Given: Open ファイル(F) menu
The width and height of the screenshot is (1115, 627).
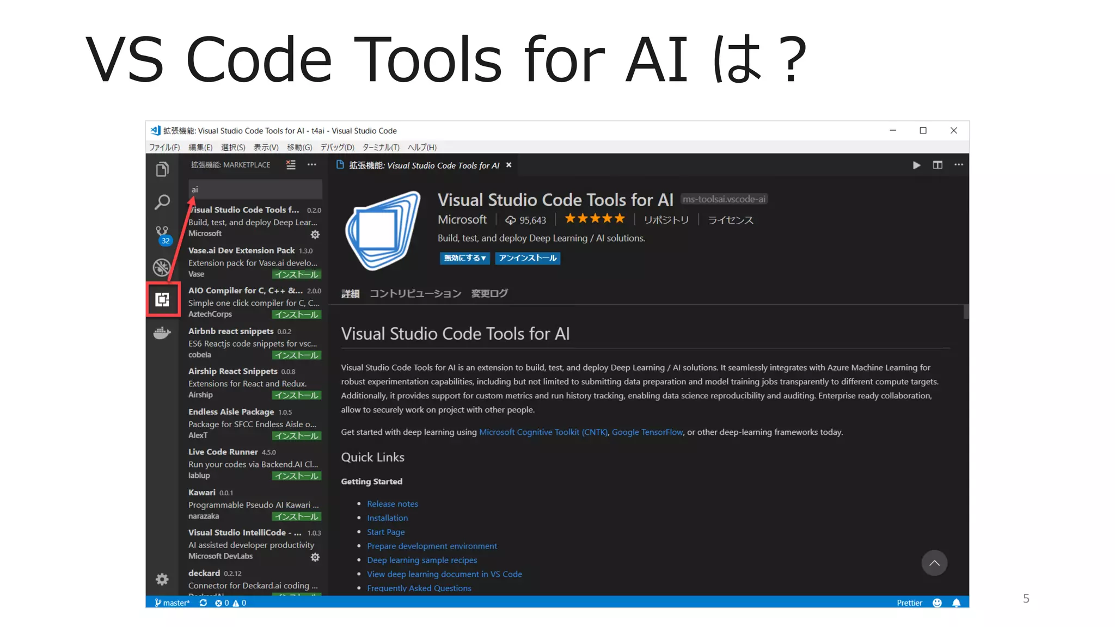Looking at the screenshot, I should pyautogui.click(x=164, y=147).
